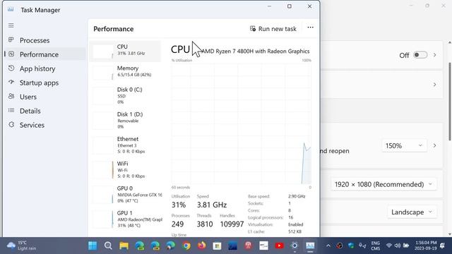Open the Details page
The height and width of the screenshot is (254, 452).
(x=45, y=111)
